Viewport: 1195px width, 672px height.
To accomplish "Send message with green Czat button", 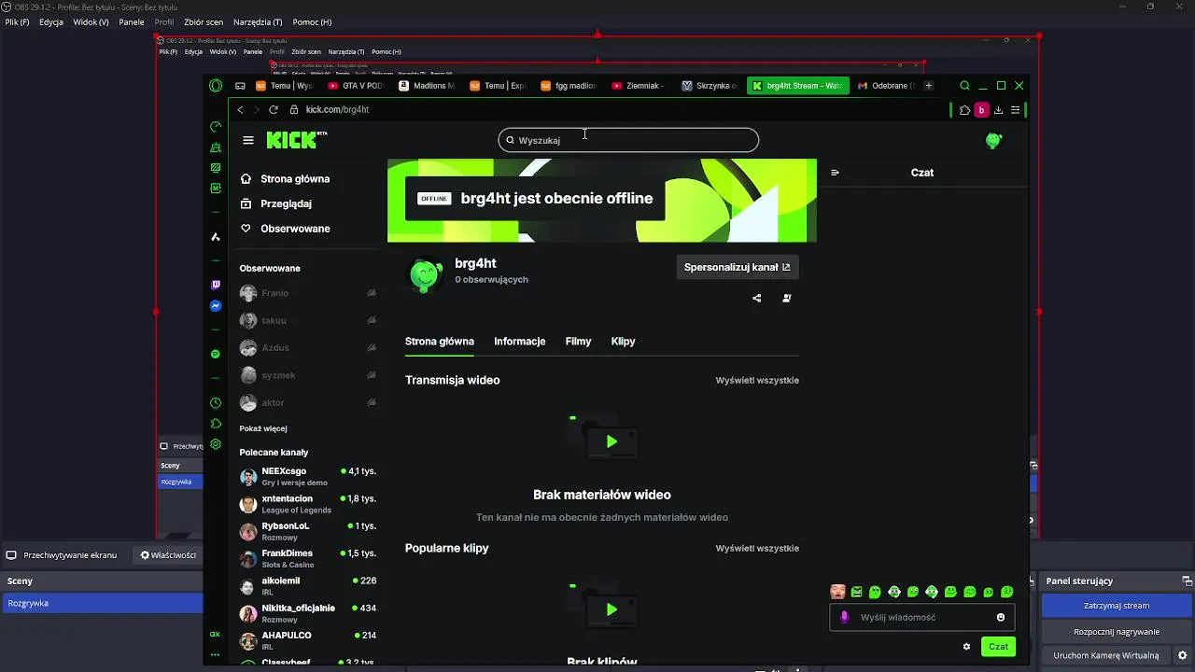I will point(998,646).
